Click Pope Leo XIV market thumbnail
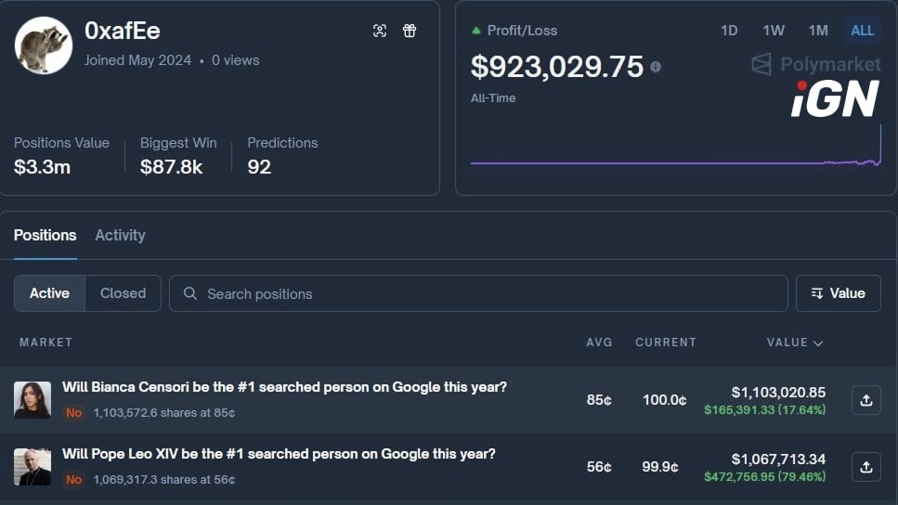Image resolution: width=898 pixels, height=505 pixels. (x=33, y=467)
